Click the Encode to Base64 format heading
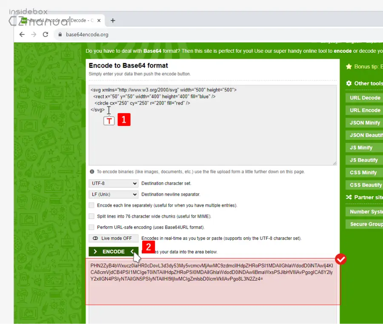The height and width of the screenshot is (324, 383). tap(128, 65)
